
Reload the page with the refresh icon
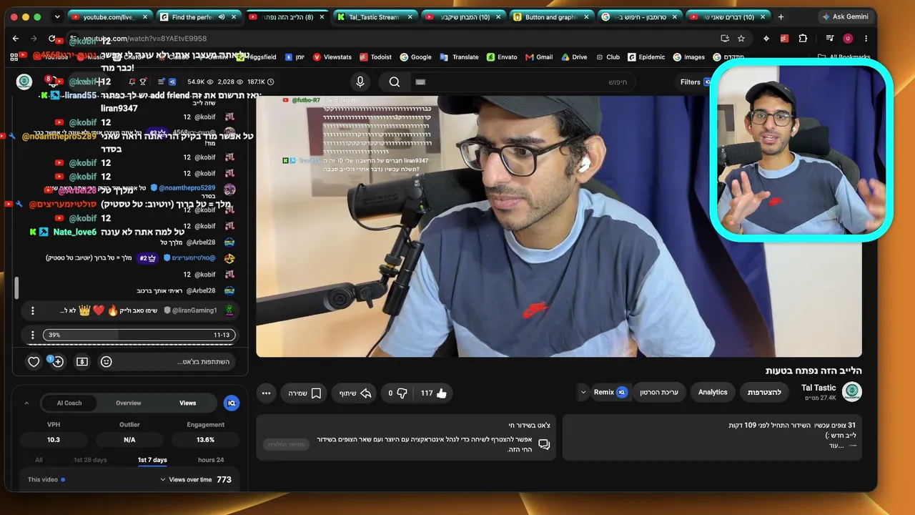[51, 39]
